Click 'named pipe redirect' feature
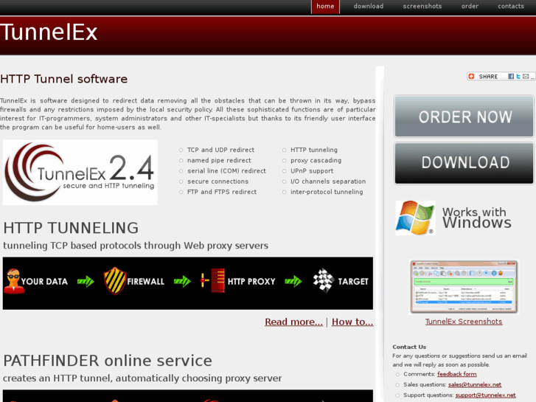 tap(219, 161)
